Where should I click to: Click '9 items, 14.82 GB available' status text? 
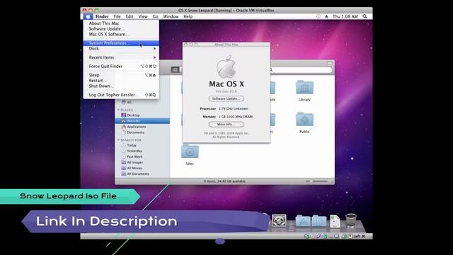pyautogui.click(x=224, y=181)
